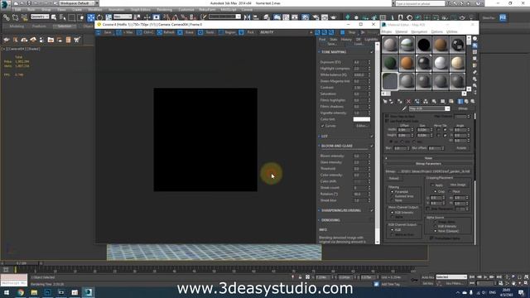Click the Color tint white swatch
530x298 pixels.
click(361, 119)
